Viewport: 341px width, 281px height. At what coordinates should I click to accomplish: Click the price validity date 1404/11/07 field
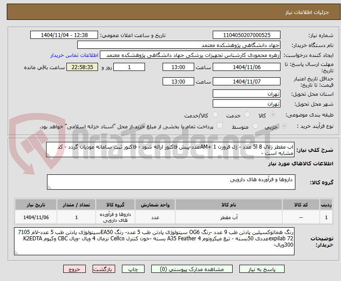(x=247, y=82)
